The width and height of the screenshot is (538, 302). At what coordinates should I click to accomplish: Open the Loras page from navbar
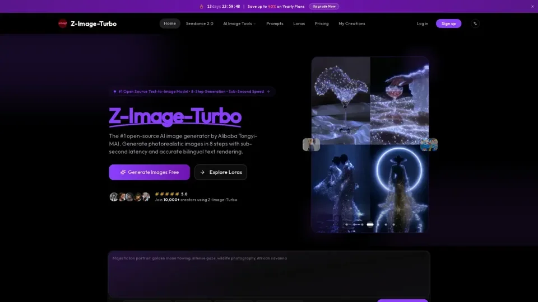[299, 23]
